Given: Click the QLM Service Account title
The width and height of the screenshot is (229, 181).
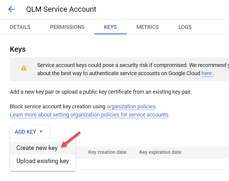Looking at the screenshot, I should (61, 9).
